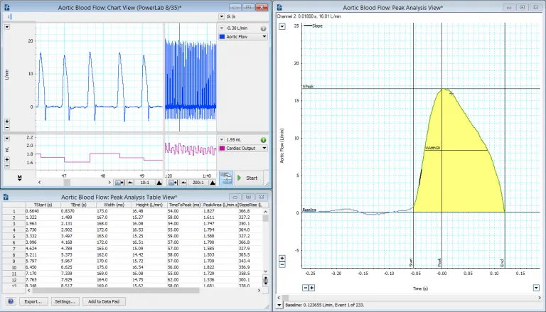Click the Aortic Flow channel info icon
This screenshot has height=312, width=546.
[x=263, y=29]
